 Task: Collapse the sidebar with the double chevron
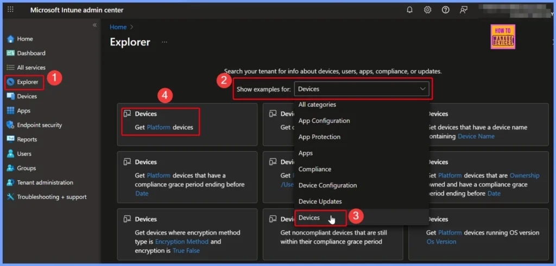tap(94, 25)
